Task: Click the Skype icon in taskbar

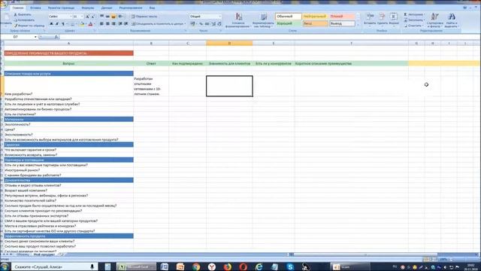Action: pyautogui.click(x=290, y=266)
